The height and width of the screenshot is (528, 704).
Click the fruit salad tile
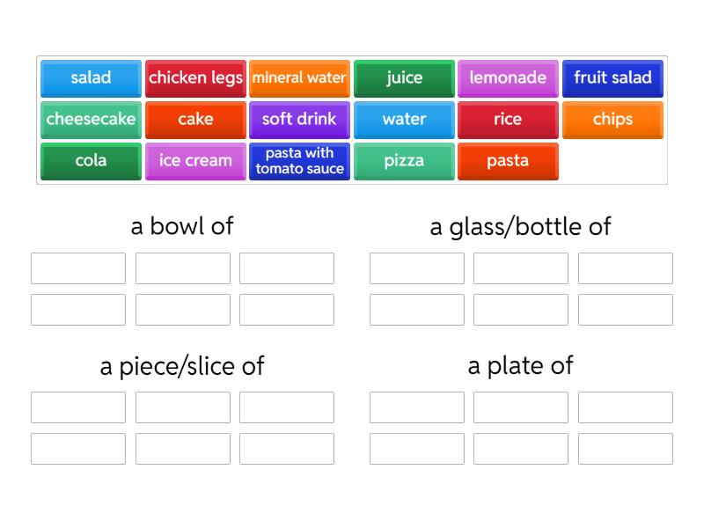point(612,78)
